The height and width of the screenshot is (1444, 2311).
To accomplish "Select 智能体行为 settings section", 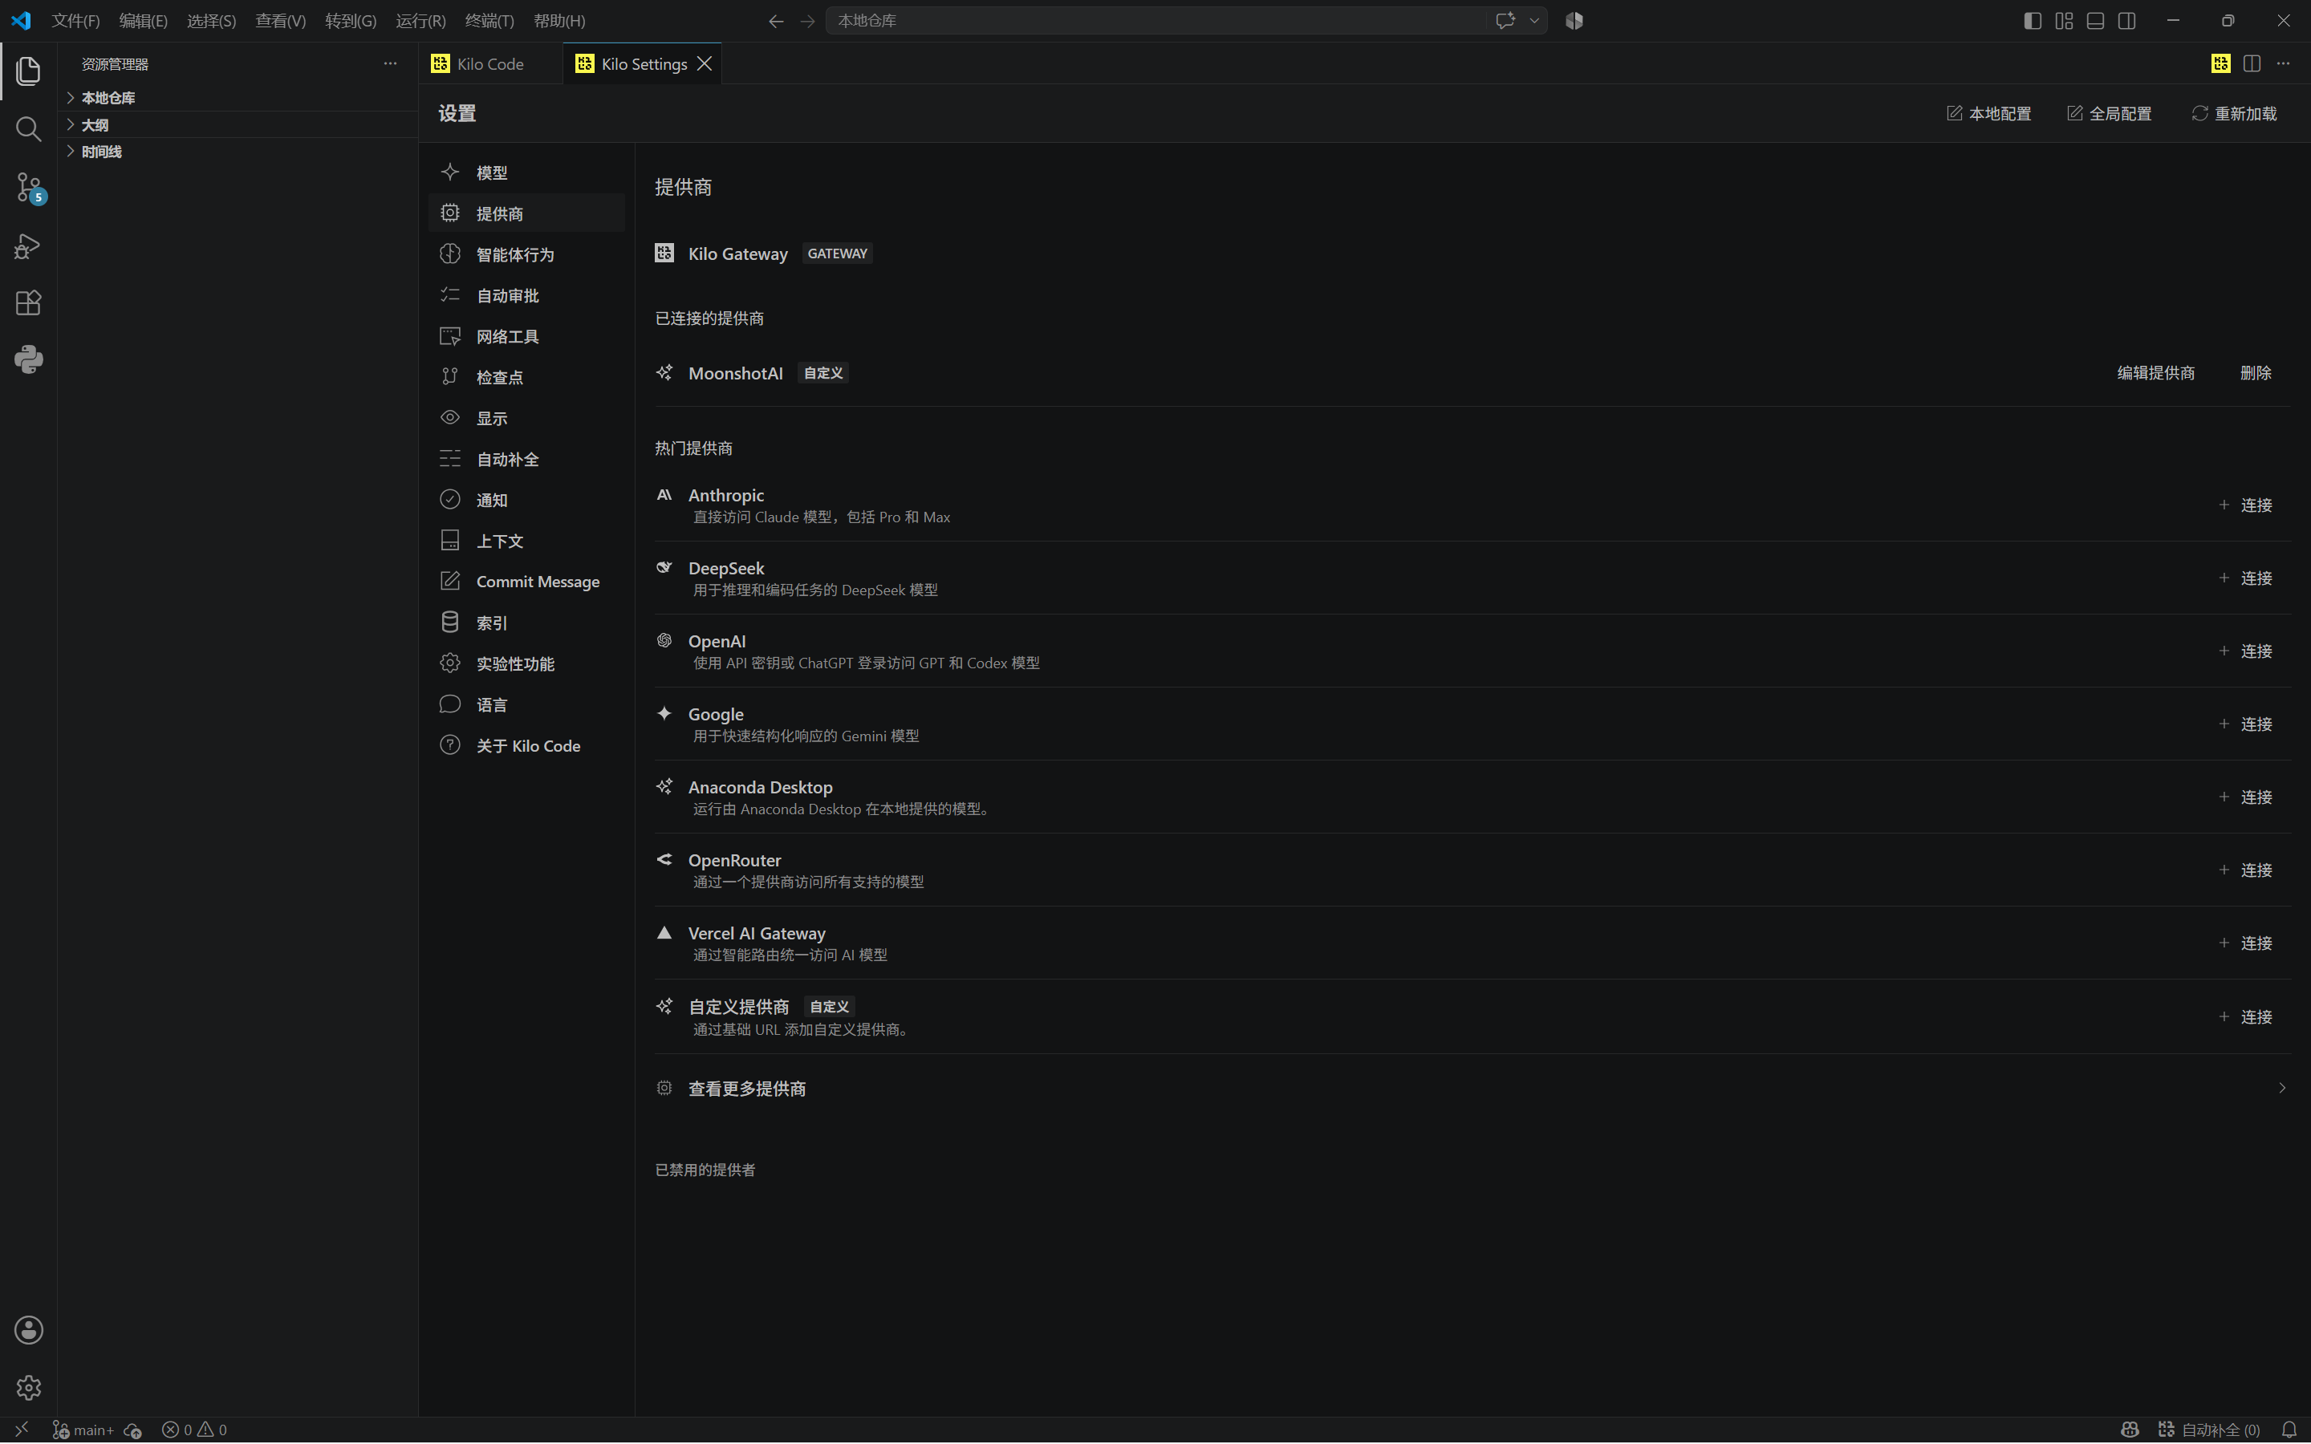I will click(527, 254).
